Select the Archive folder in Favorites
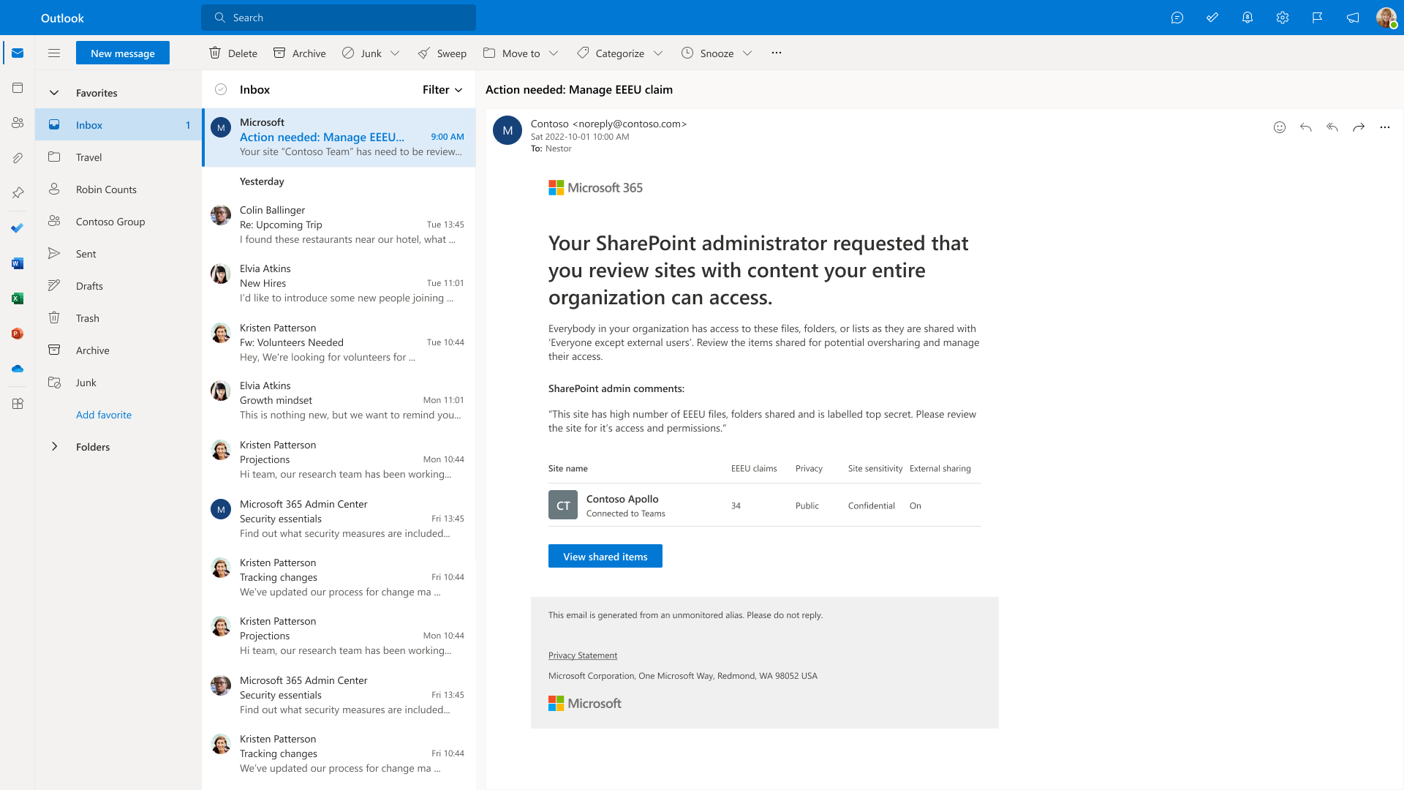1404x790 pixels. tap(92, 350)
